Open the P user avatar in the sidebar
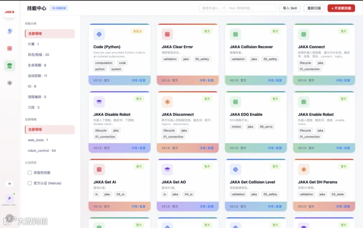Image resolution: width=363 pixels, height=228 pixels. point(10,199)
